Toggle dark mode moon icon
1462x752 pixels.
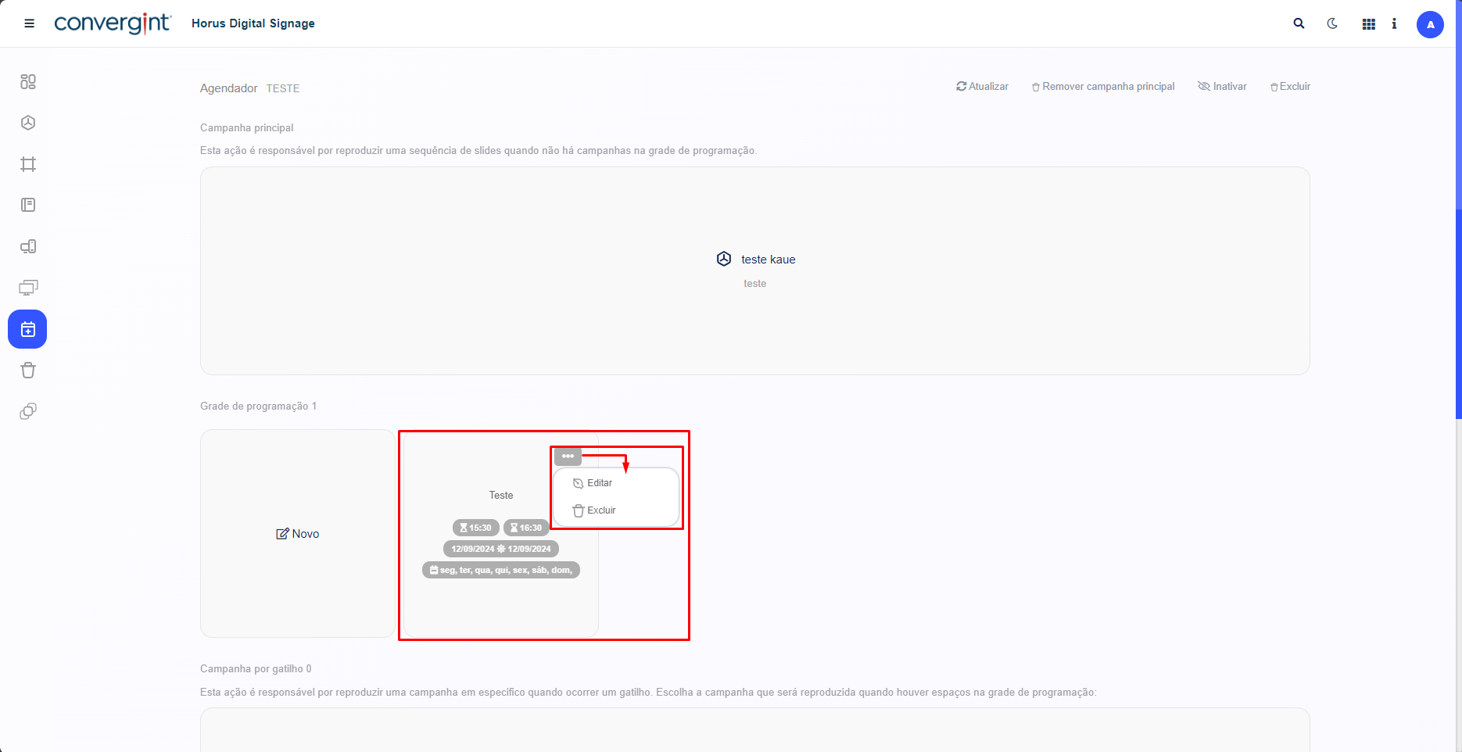[1332, 23]
